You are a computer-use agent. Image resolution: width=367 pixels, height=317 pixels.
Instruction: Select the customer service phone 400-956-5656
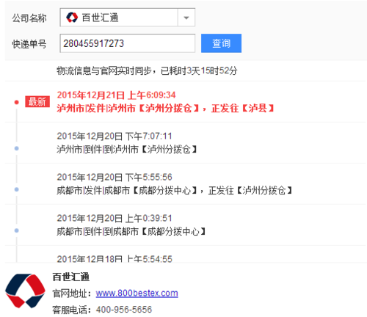[x=124, y=310]
